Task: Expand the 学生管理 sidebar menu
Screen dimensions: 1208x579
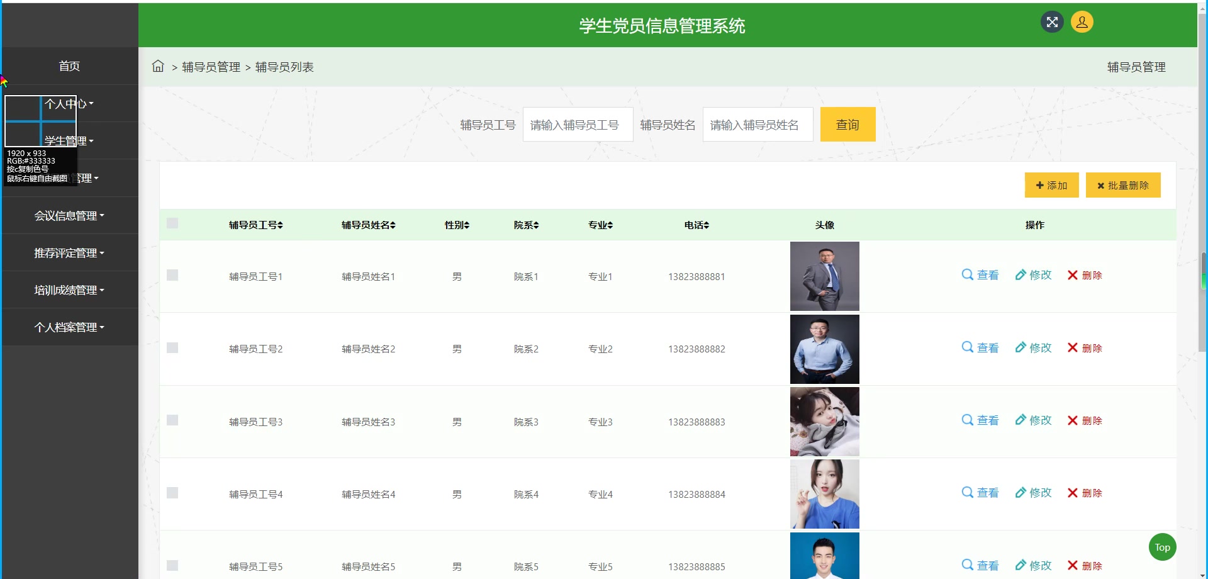Action: pos(69,141)
